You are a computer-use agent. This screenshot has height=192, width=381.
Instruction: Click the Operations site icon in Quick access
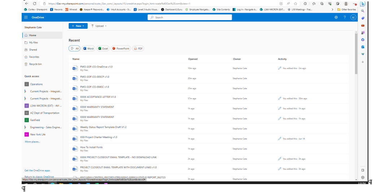[26, 84]
